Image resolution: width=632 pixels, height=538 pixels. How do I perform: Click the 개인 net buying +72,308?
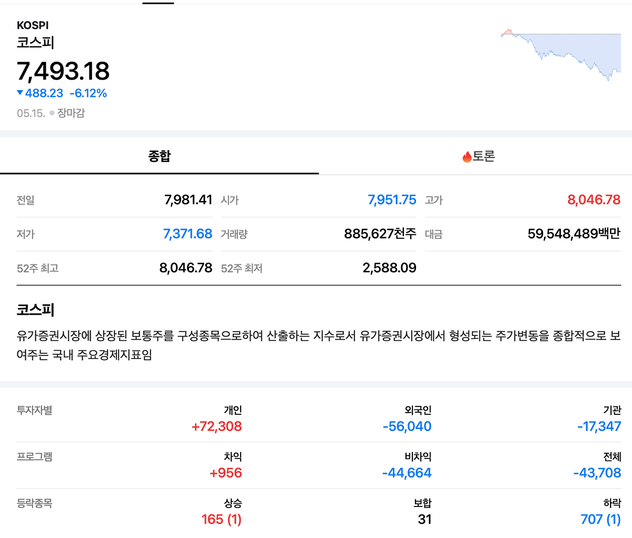tap(216, 426)
